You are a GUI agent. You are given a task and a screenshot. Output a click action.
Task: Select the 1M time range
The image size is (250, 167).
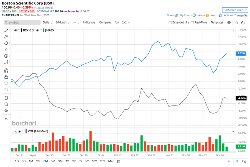pos(31,161)
